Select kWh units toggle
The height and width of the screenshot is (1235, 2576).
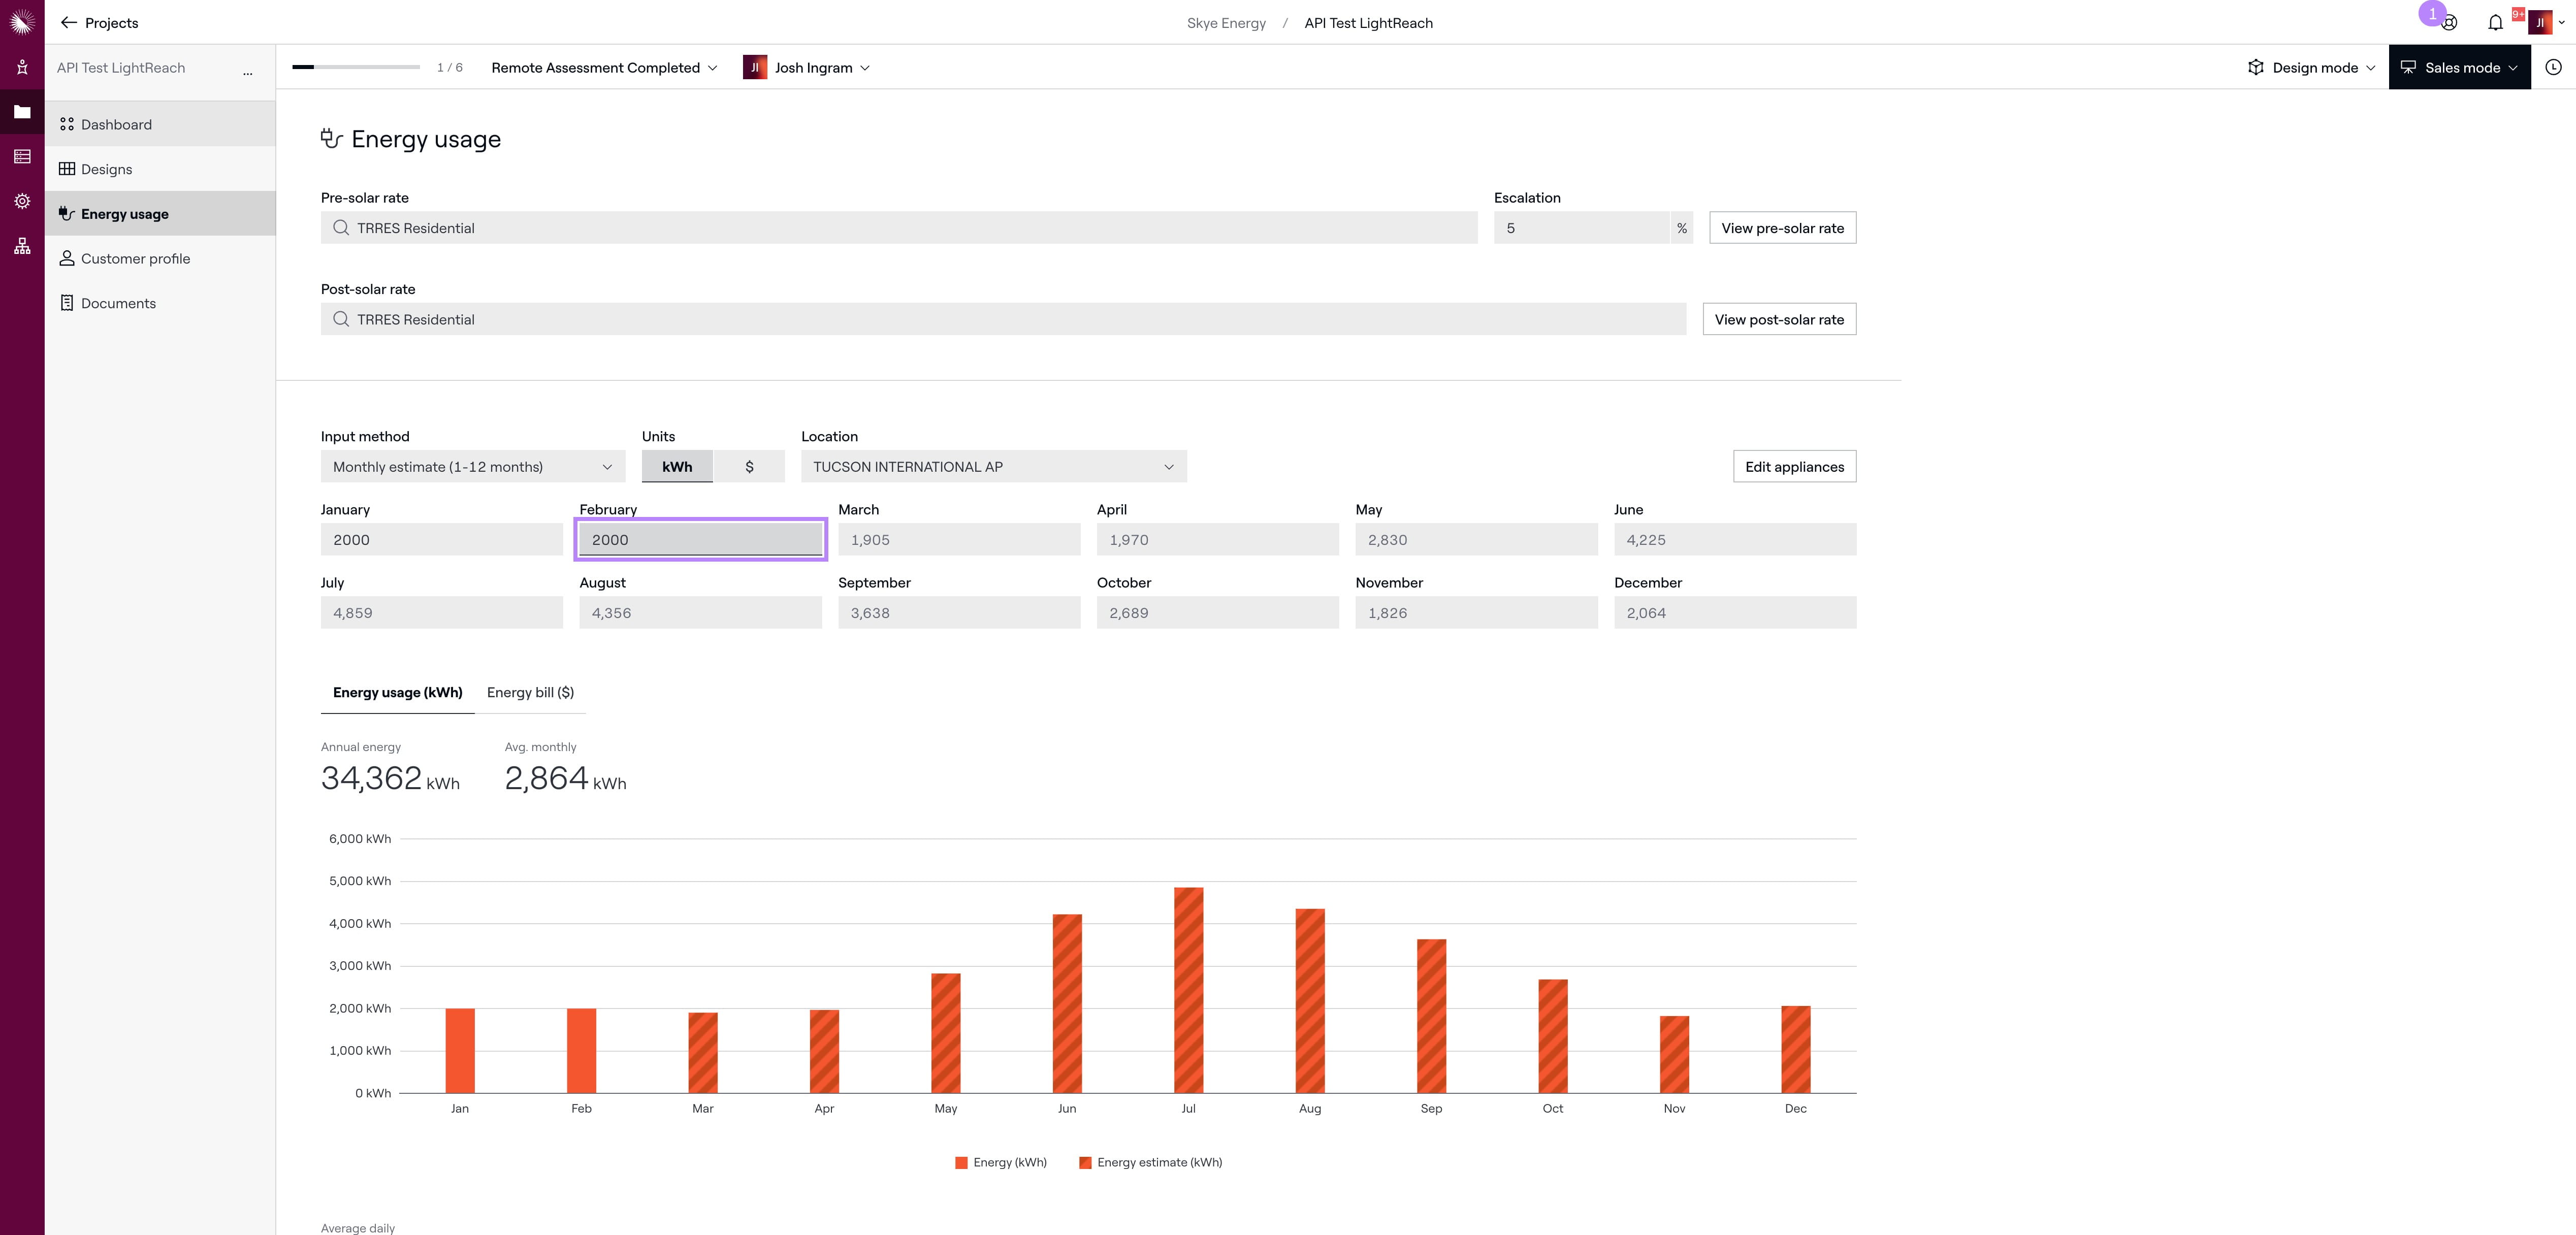pos(677,467)
